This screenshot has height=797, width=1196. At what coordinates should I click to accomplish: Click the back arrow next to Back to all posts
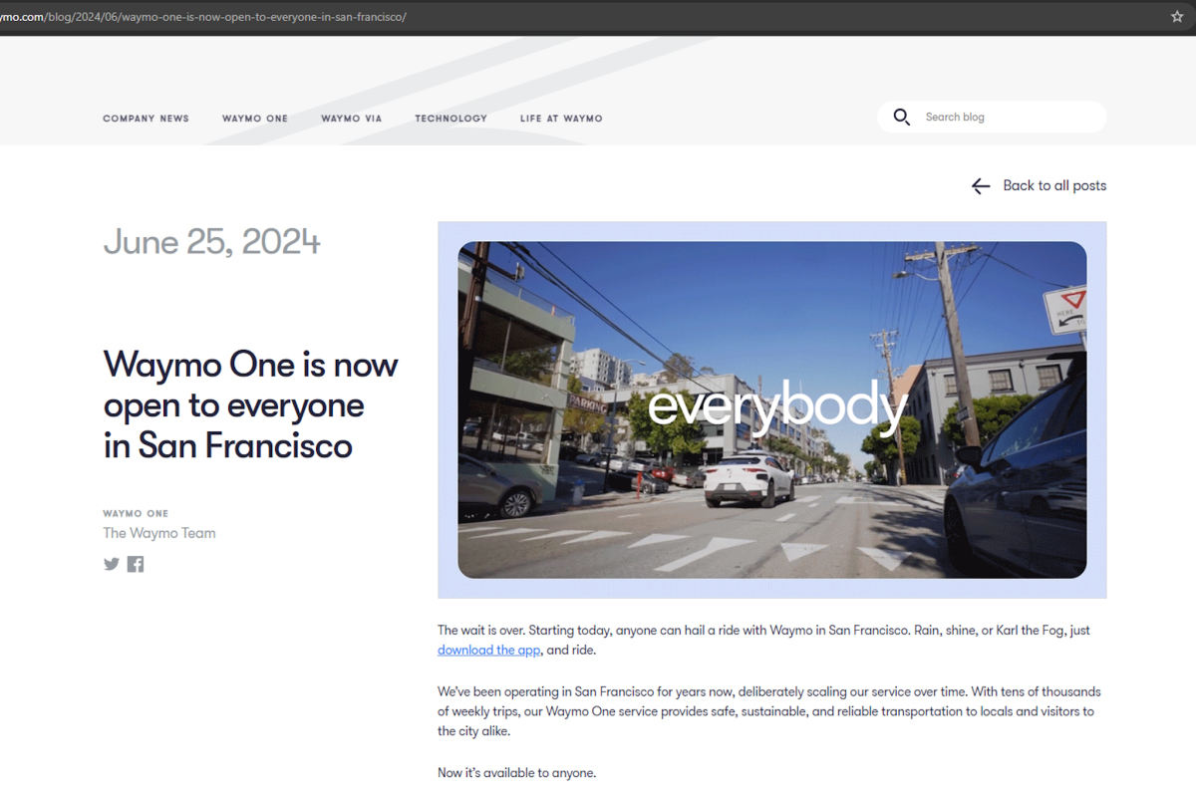[x=980, y=185]
